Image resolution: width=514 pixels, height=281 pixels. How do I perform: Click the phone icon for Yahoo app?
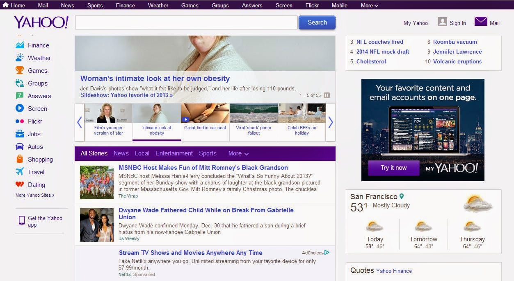pyautogui.click(x=22, y=220)
